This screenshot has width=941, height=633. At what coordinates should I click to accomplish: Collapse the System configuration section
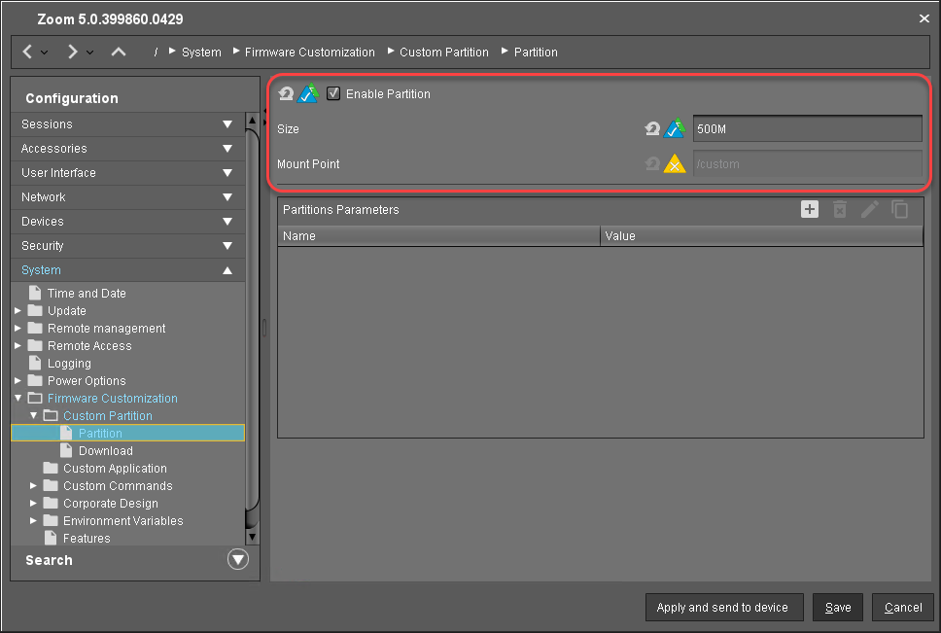[x=227, y=270]
